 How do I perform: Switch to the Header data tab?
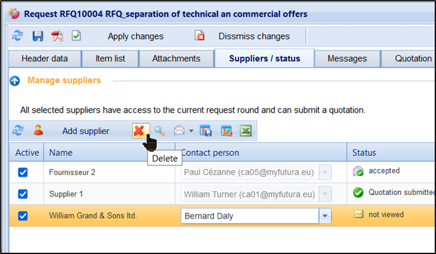pyautogui.click(x=44, y=59)
